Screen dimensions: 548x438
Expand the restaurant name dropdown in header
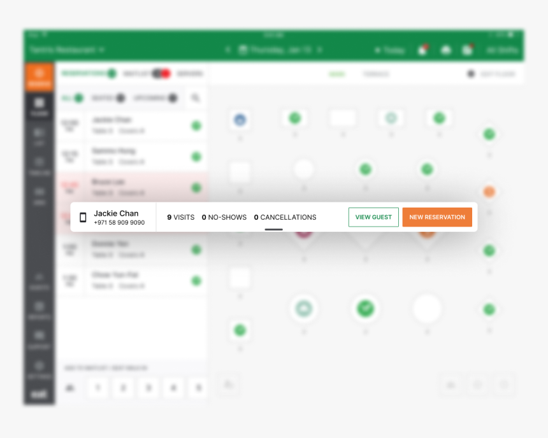pyautogui.click(x=67, y=50)
